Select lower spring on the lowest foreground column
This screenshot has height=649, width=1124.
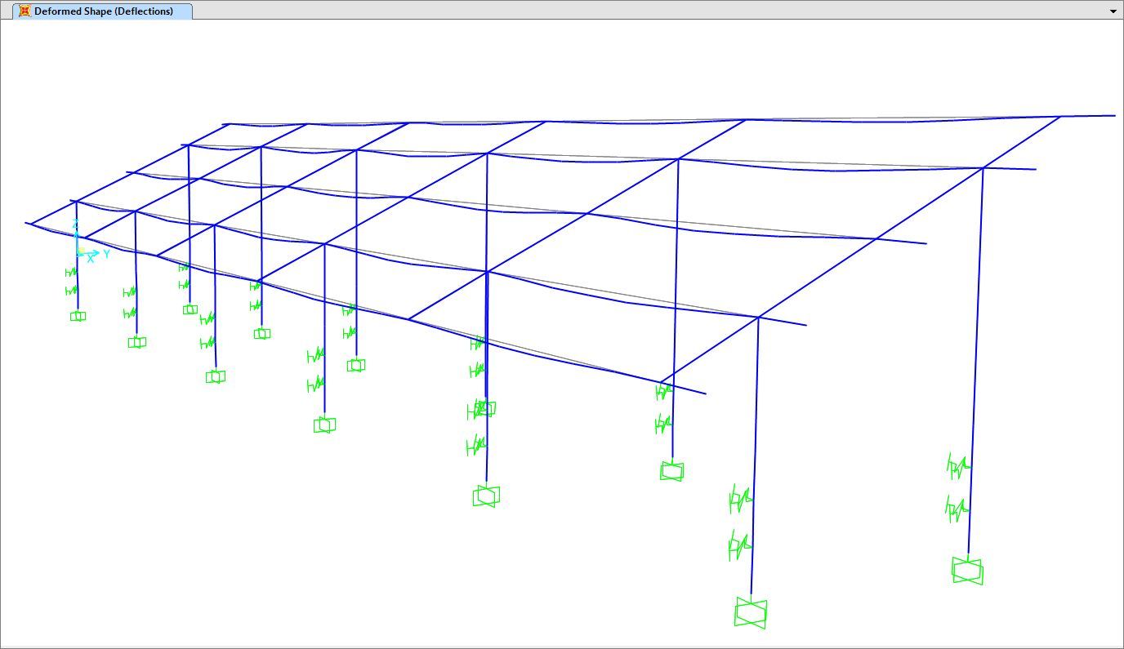point(739,545)
